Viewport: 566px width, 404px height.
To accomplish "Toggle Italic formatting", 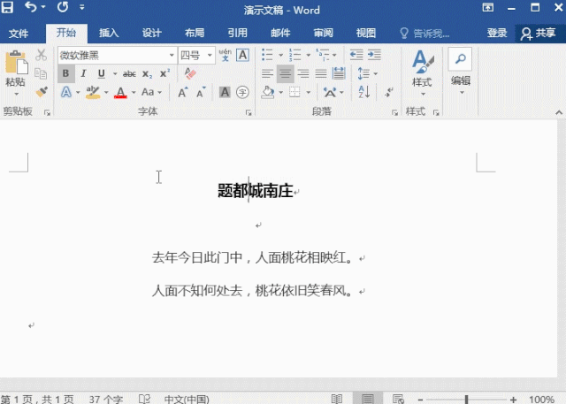I will tap(84, 73).
